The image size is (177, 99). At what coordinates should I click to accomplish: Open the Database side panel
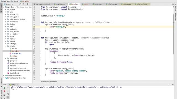point(176,17)
